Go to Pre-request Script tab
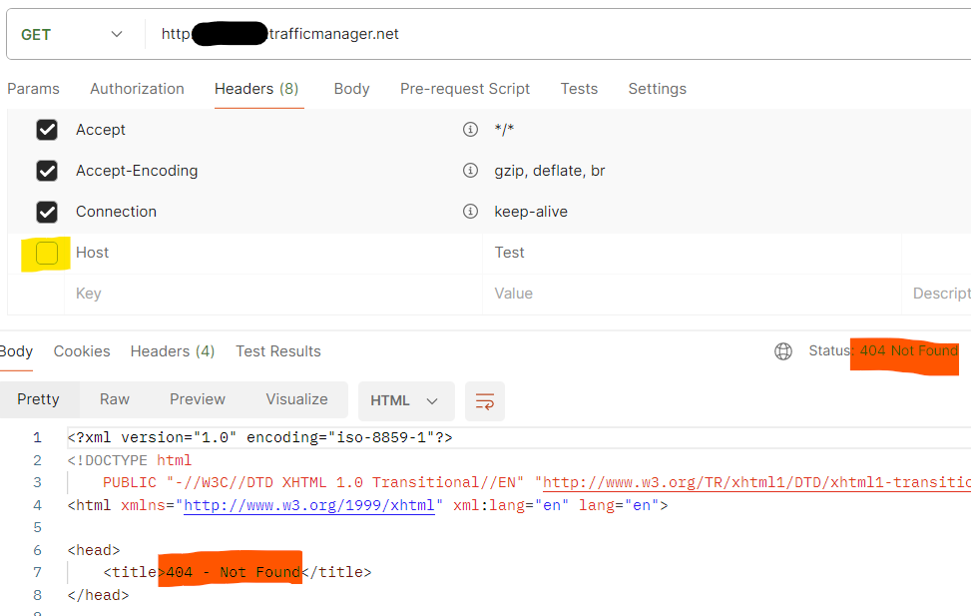Screen dimensions: 971x616 point(465,89)
